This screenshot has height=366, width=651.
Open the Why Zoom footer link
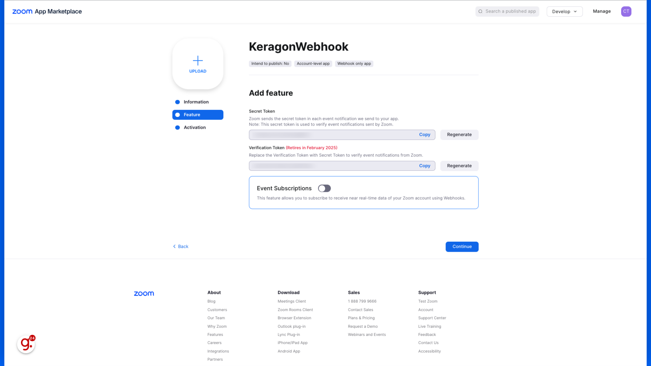pos(217,326)
